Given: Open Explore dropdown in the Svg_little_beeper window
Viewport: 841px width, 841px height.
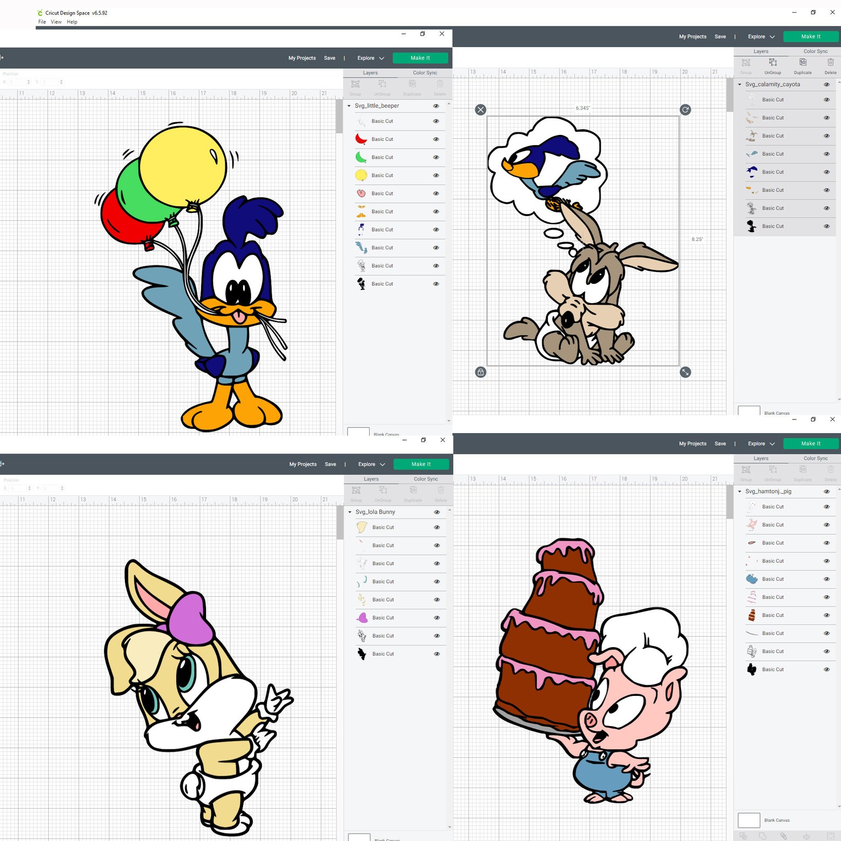Looking at the screenshot, I should (371, 58).
